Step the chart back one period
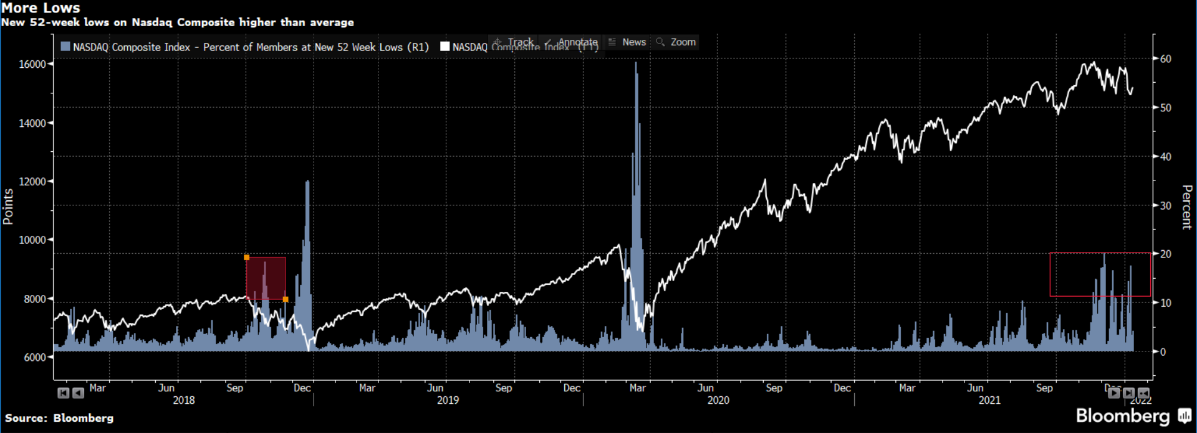Screen dimensions: 1197x433 (x=78, y=393)
